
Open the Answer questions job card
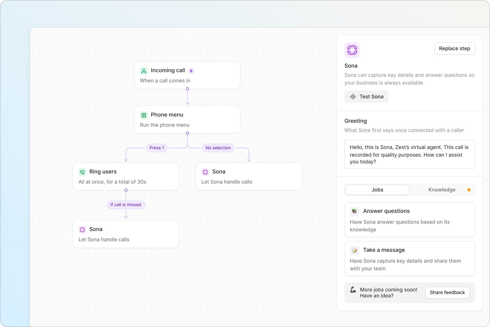pyautogui.click(x=409, y=220)
